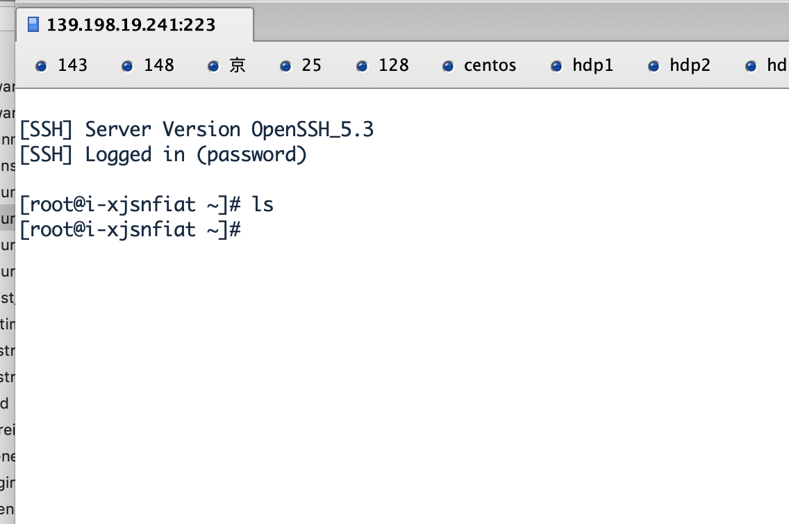Click the blue dot icon beside centos
Screen dimensions: 789x524
tap(448, 66)
